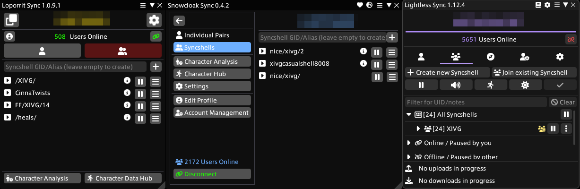Open the Lightless Sync book icon

click(538, 5)
